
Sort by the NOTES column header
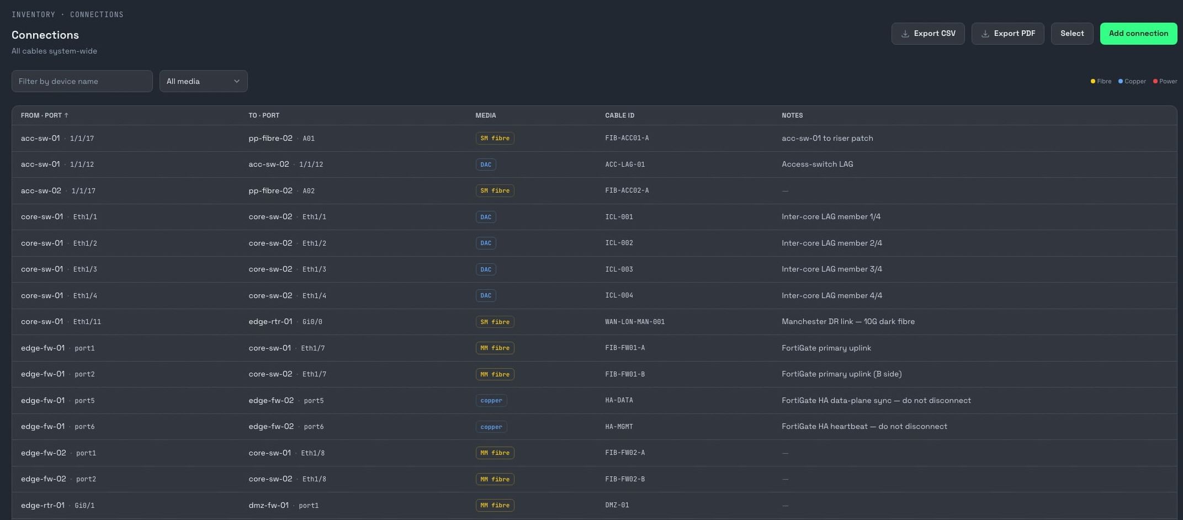click(x=792, y=115)
